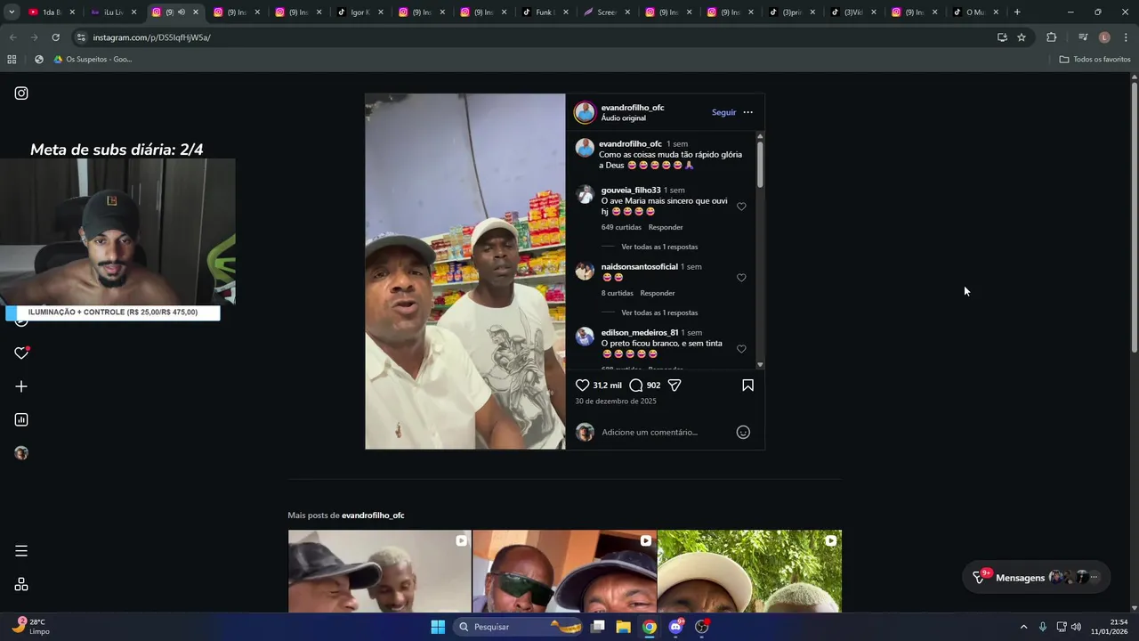1139x641 pixels.
Task: Open post options three-dot menu
Action: [x=747, y=112]
